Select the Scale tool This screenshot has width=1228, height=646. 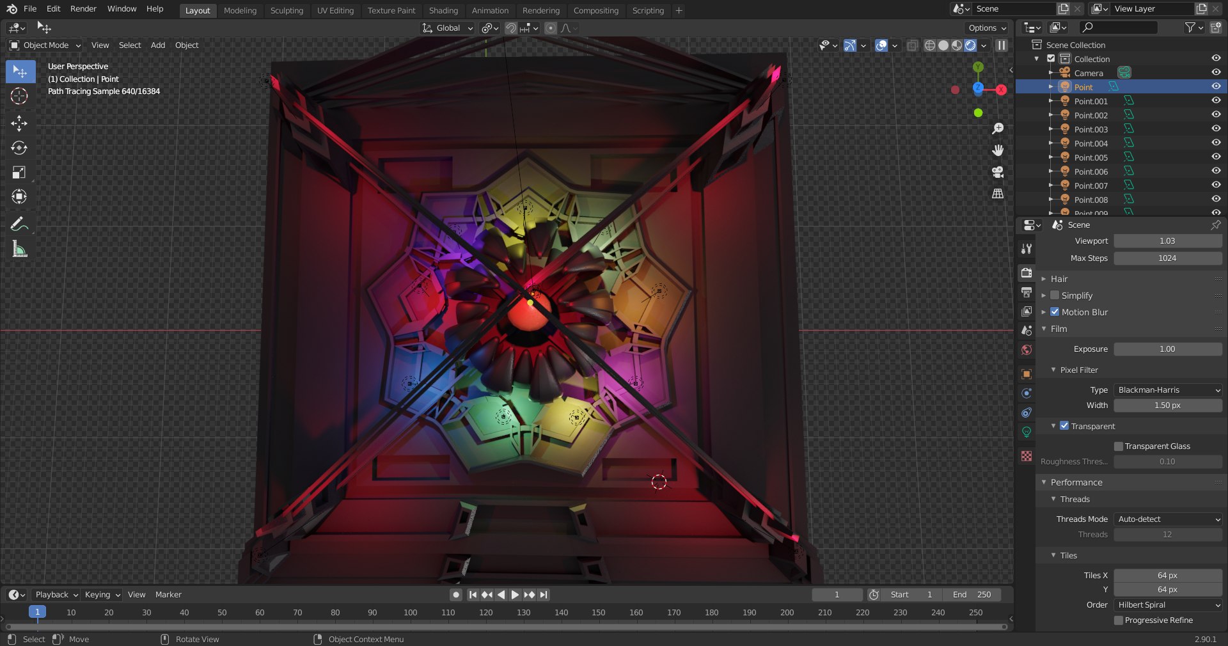19,172
